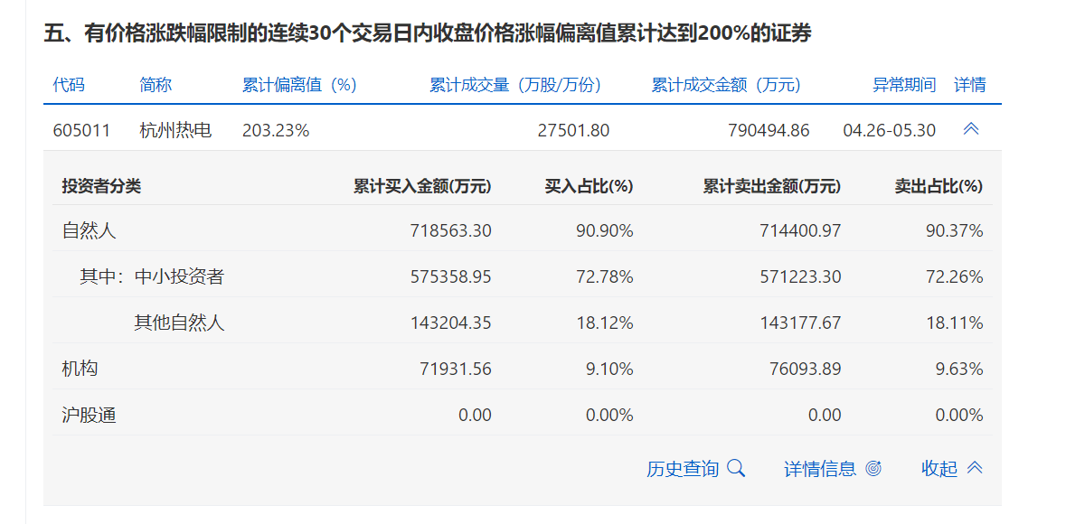Click the 累计成交金额（万元）header
The height and width of the screenshot is (524, 1066).
click(x=726, y=85)
